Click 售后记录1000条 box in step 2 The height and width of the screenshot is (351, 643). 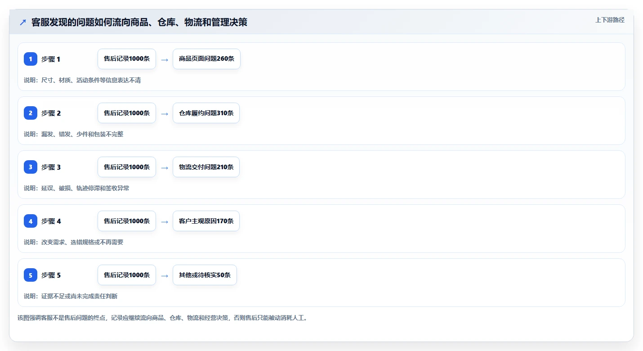tap(127, 113)
